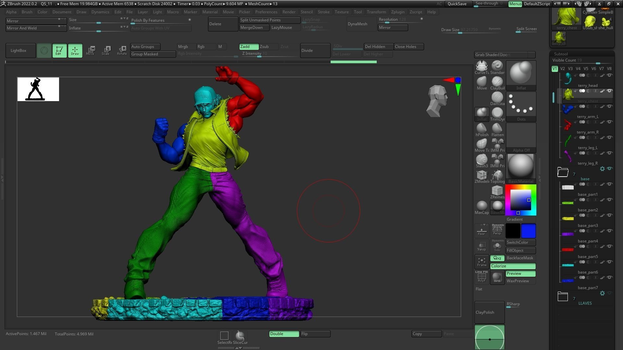Screen dimensions: 623x350
Task: Toggle Edit mode in the toolbar
Action: coord(59,50)
